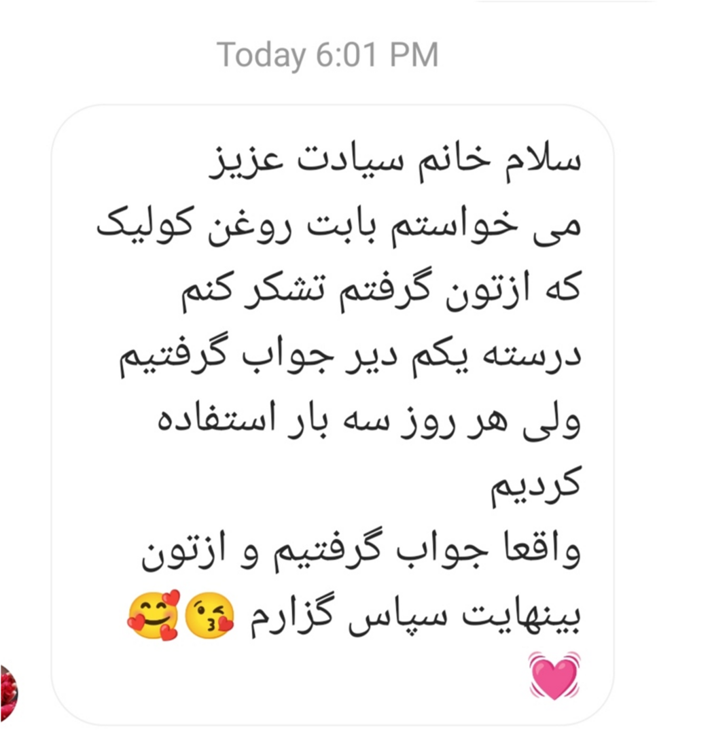The width and height of the screenshot is (727, 734).
Task: Click the word عزیز in first line
Action: click(246, 162)
